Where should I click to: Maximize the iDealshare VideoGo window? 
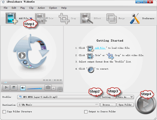pos(144,2)
